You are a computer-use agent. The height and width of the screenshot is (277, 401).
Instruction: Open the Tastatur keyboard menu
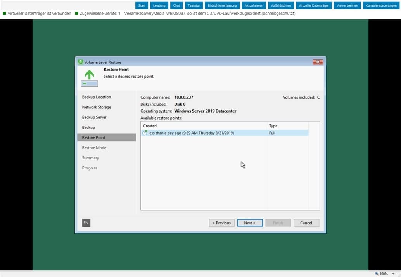coord(194,5)
